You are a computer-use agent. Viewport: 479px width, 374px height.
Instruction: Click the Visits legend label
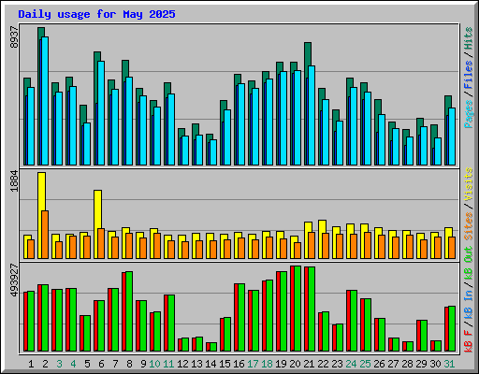(x=469, y=184)
